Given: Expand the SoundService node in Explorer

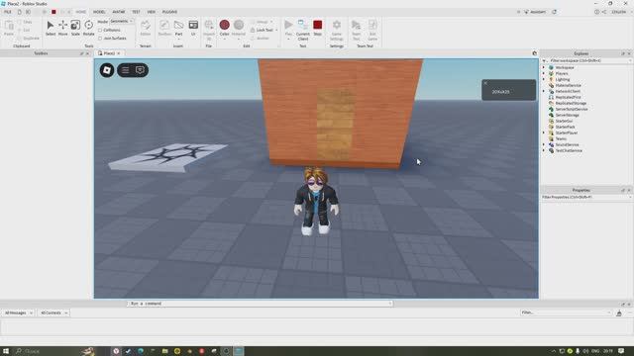Looking at the screenshot, I should 544,144.
